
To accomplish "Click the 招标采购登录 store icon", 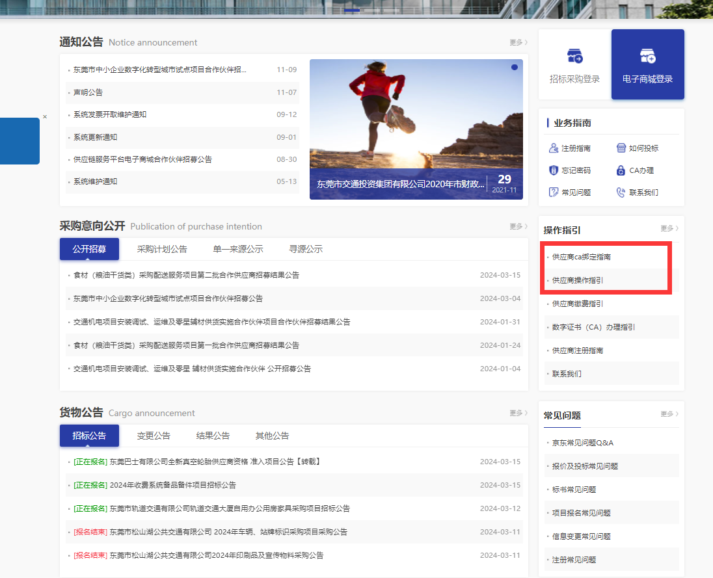I will [x=574, y=57].
